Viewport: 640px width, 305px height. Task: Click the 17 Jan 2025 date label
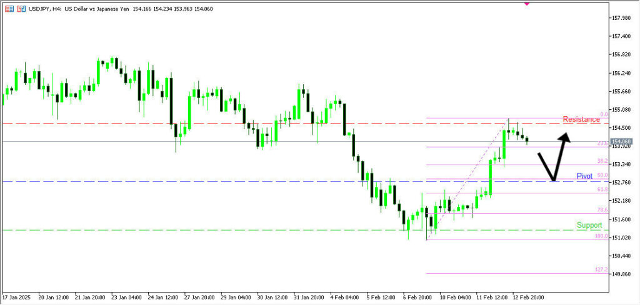(x=17, y=297)
